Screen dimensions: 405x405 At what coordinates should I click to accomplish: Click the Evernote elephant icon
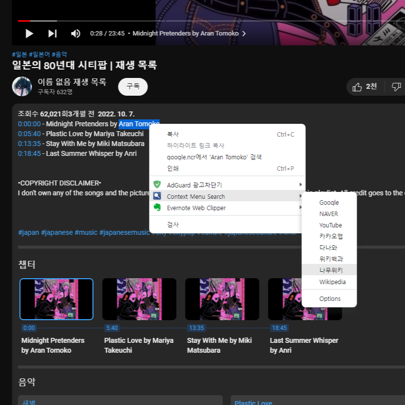coord(157,207)
